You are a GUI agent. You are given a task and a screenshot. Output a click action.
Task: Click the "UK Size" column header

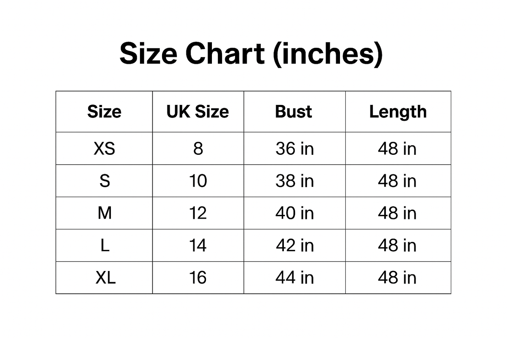point(198,112)
